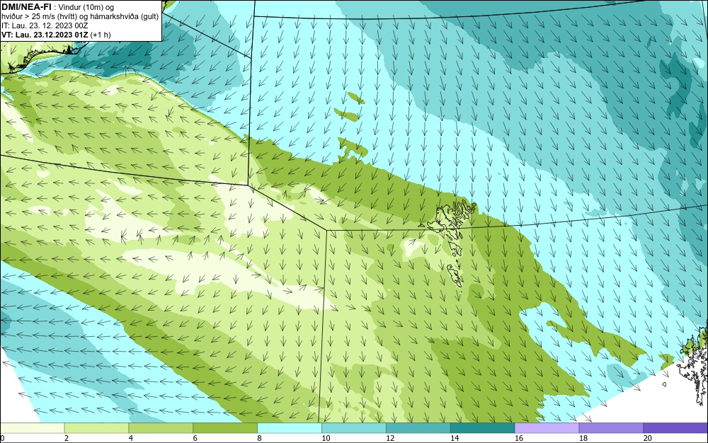Click the legend scale label '18'
The height and width of the screenshot is (443, 708).
point(583,438)
